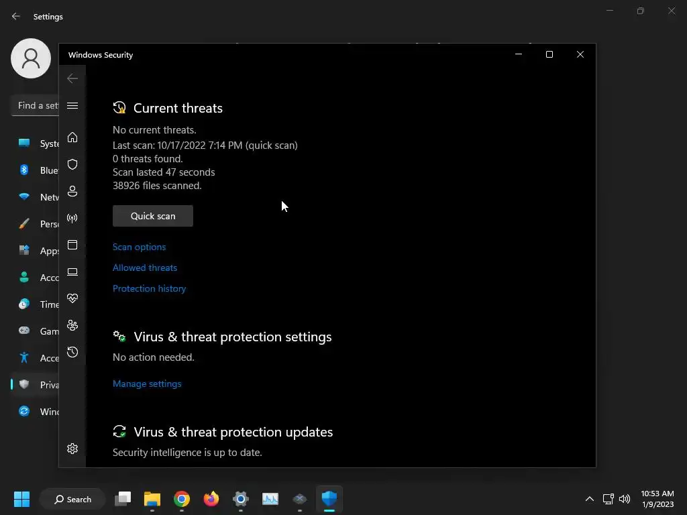Open Firewall & network protection icon
This screenshot has width=687, height=515.
72,218
